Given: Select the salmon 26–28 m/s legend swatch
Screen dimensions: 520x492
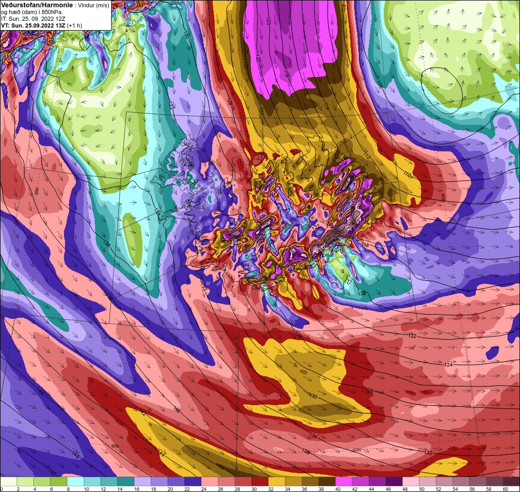Looking at the screenshot, I should [226, 482].
